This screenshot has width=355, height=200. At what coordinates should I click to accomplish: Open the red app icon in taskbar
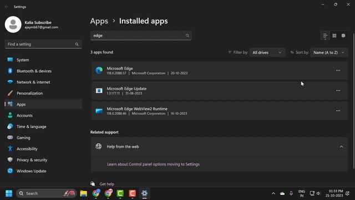tap(133, 193)
